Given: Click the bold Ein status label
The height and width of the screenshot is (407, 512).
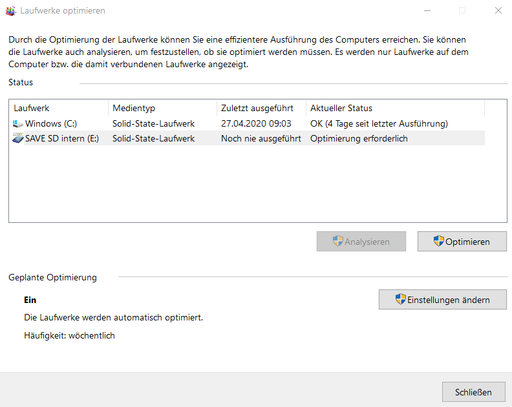Looking at the screenshot, I should click(30, 300).
